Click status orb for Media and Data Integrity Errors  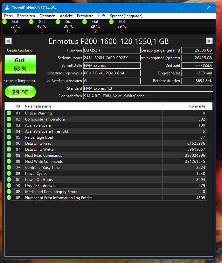(9, 191)
